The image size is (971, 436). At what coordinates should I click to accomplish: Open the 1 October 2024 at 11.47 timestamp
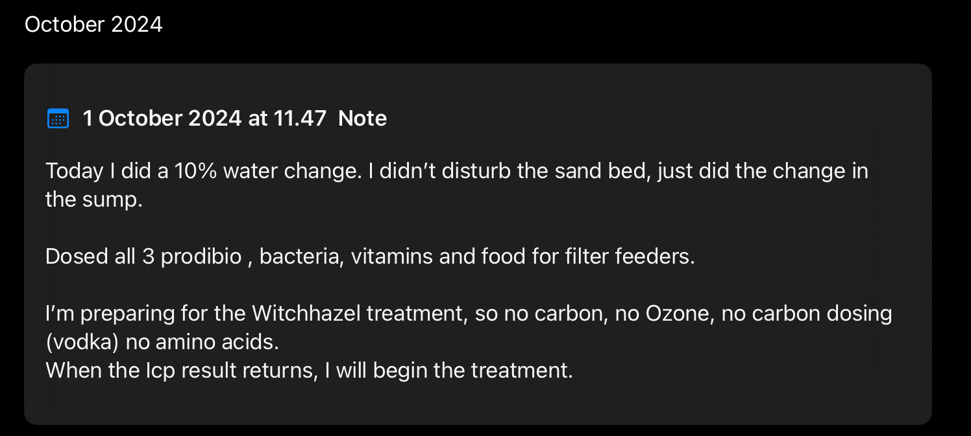click(x=204, y=119)
